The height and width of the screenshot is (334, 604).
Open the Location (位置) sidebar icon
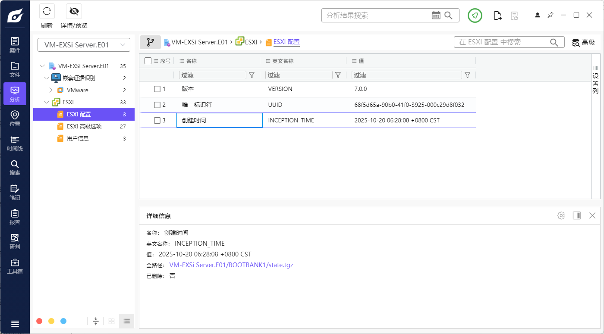click(x=15, y=118)
